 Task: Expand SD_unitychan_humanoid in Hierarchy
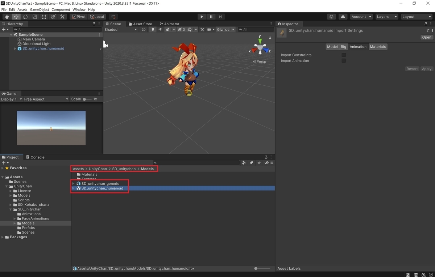tap(15, 48)
